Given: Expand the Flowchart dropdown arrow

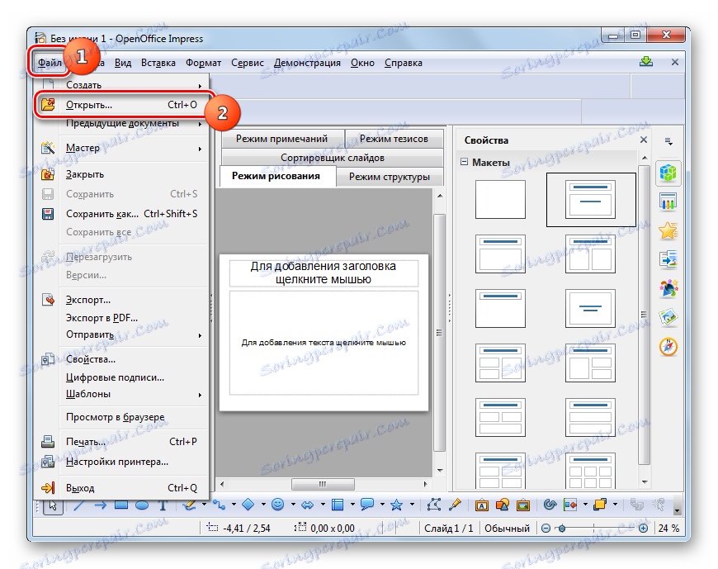Looking at the screenshot, I should pyautogui.click(x=352, y=505).
